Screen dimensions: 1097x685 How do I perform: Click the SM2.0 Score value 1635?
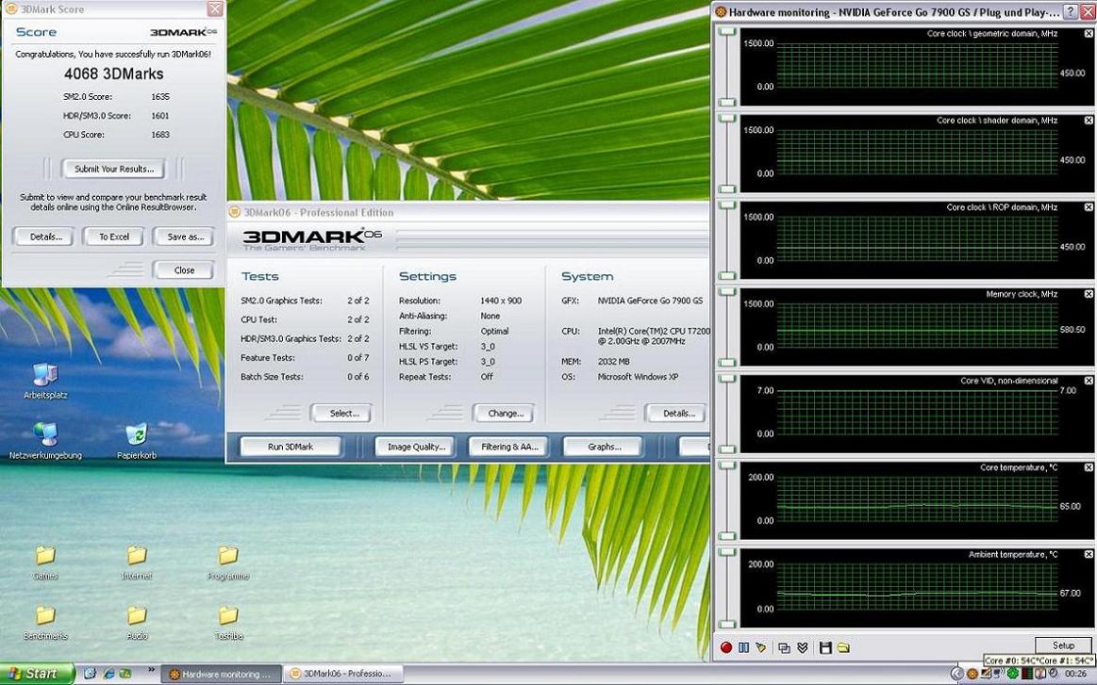160,96
